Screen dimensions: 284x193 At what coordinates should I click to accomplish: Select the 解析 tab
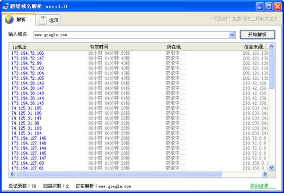pyautogui.click(x=19, y=20)
